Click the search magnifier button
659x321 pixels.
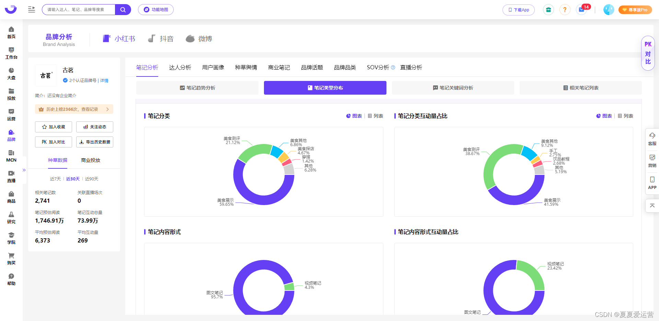[123, 10]
